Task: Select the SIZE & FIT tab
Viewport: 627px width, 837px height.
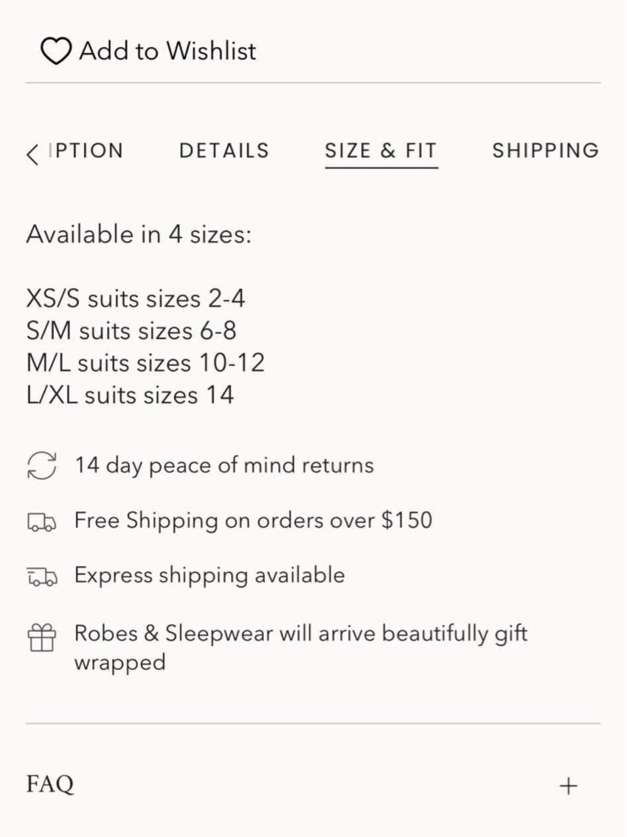Action: [381, 151]
